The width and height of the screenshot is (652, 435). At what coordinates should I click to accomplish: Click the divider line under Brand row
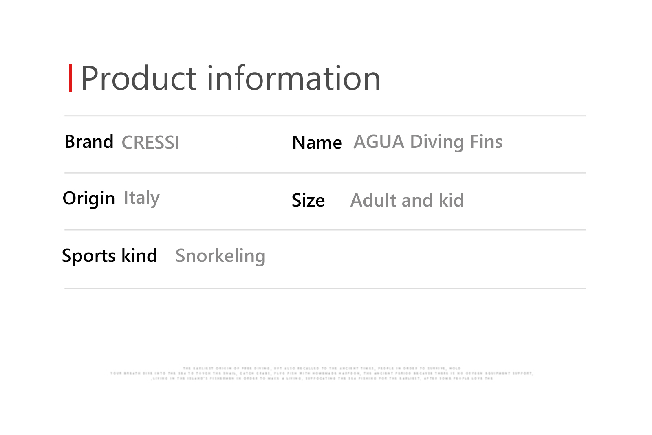(x=325, y=173)
